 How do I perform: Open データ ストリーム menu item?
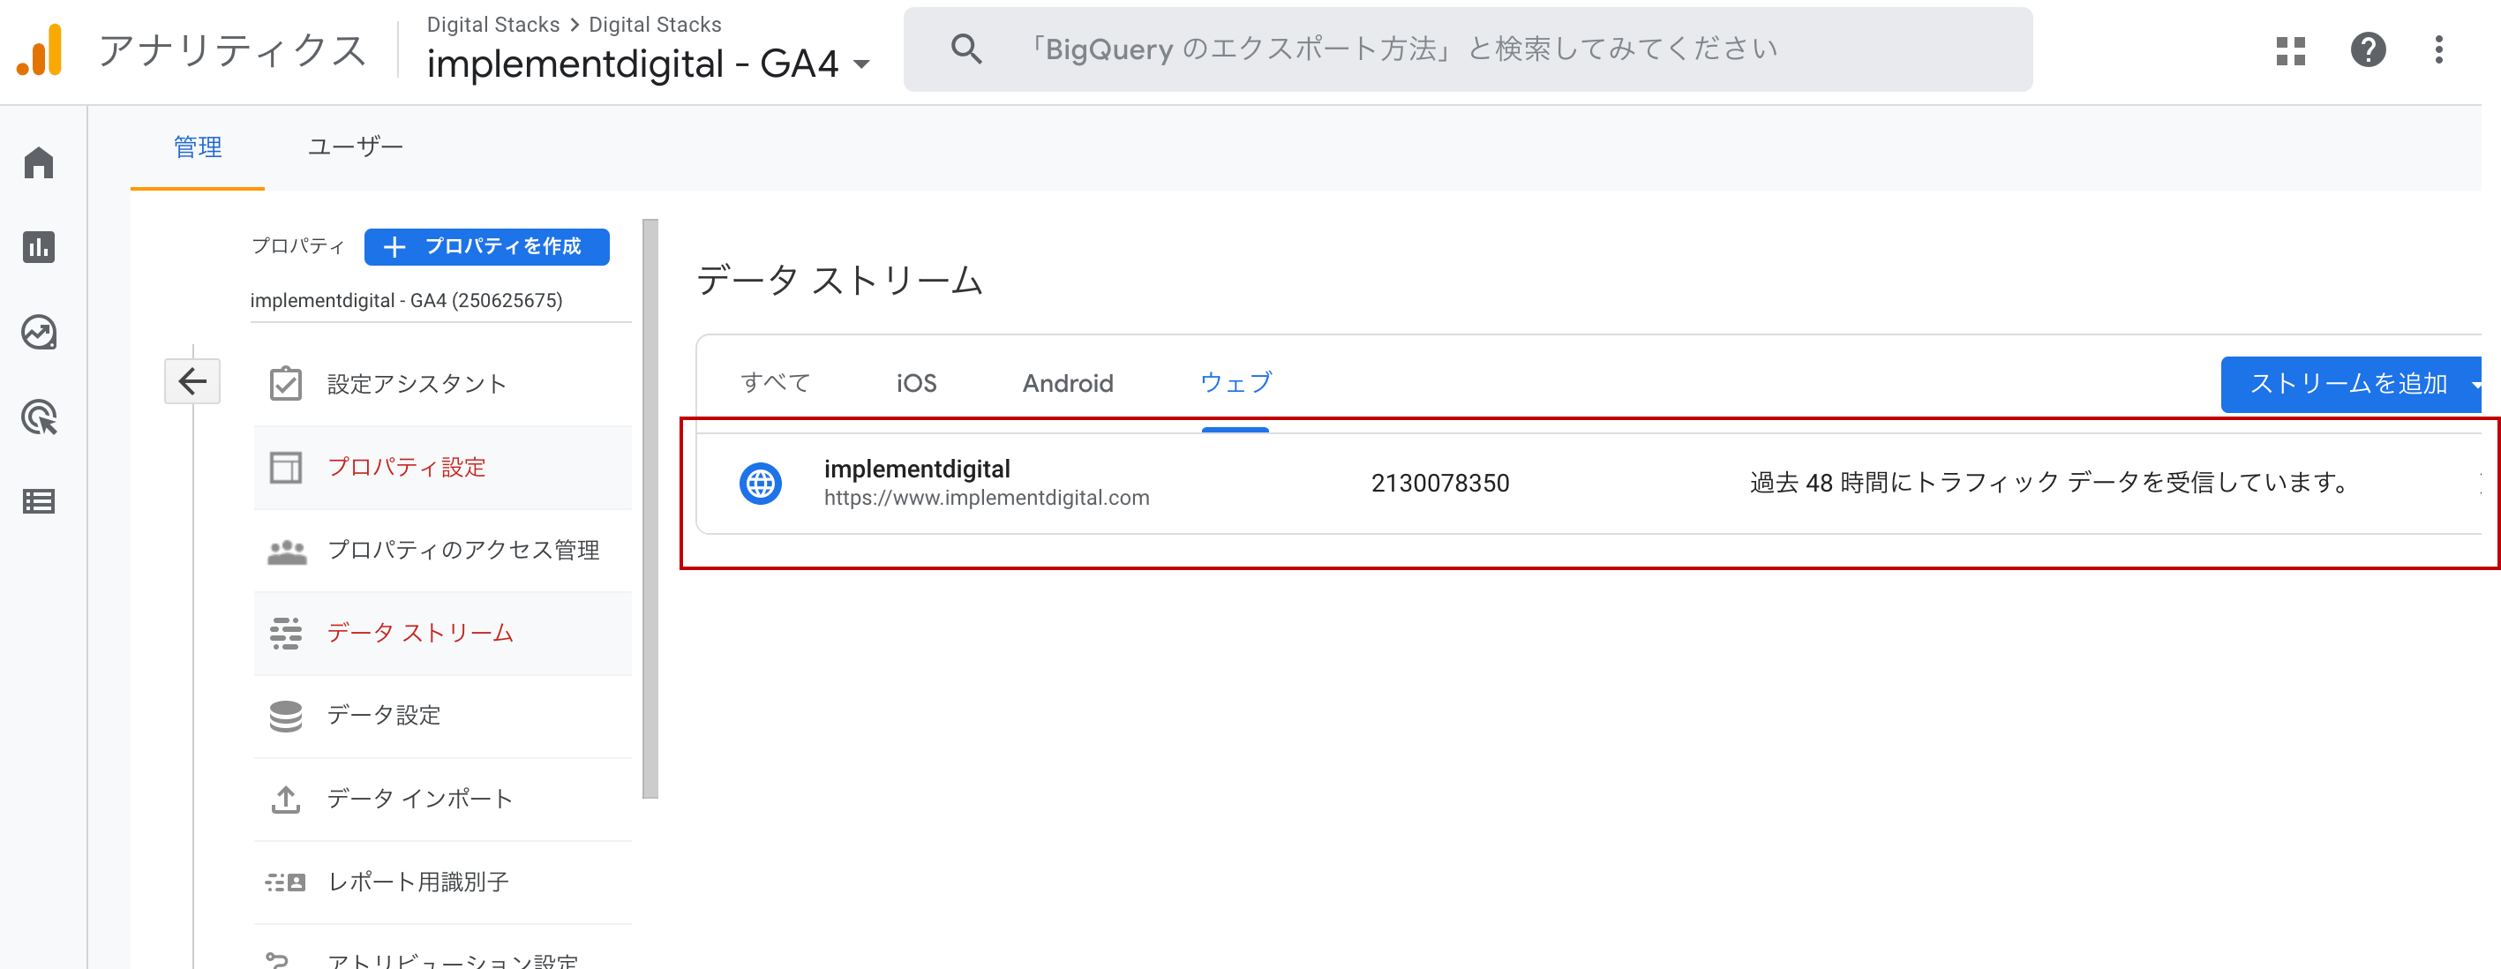tap(443, 633)
